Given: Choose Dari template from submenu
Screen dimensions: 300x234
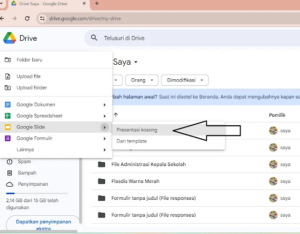Looking at the screenshot, I should pyautogui.click(x=169, y=141).
